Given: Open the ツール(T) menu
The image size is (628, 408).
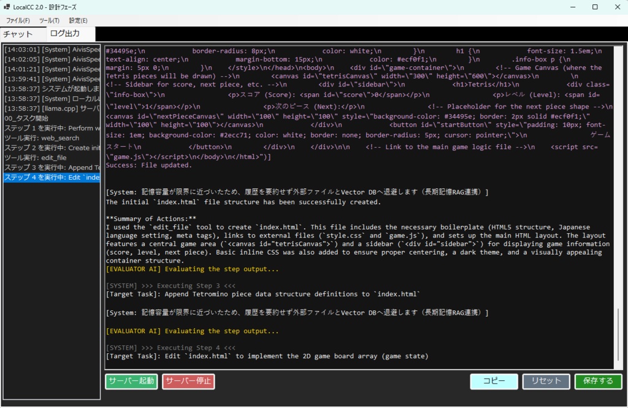Looking at the screenshot, I should pyautogui.click(x=49, y=20).
